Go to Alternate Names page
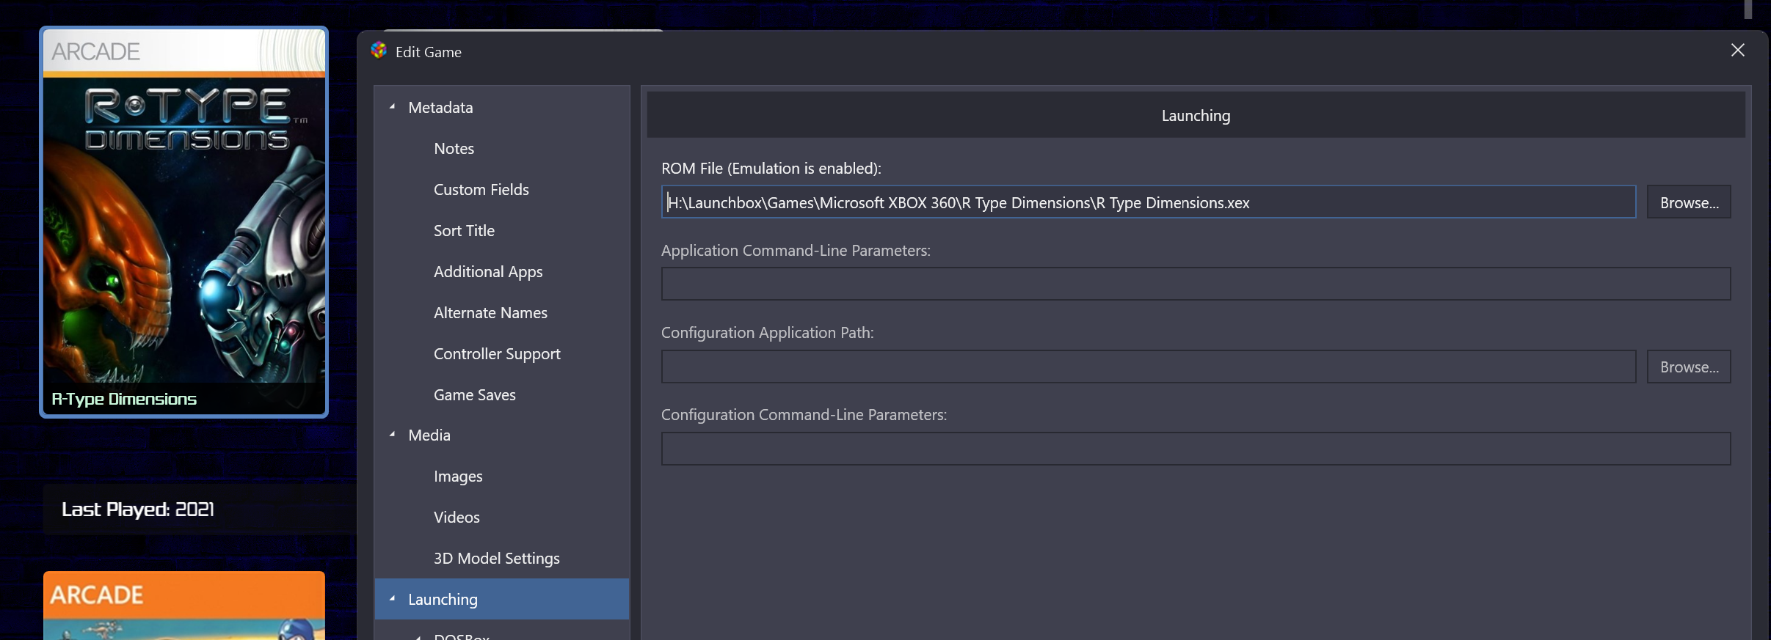1771x640 pixels. tap(490, 312)
